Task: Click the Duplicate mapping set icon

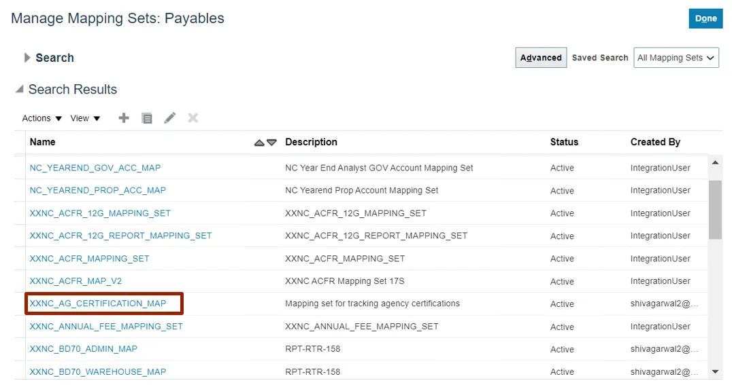Action: click(x=147, y=118)
